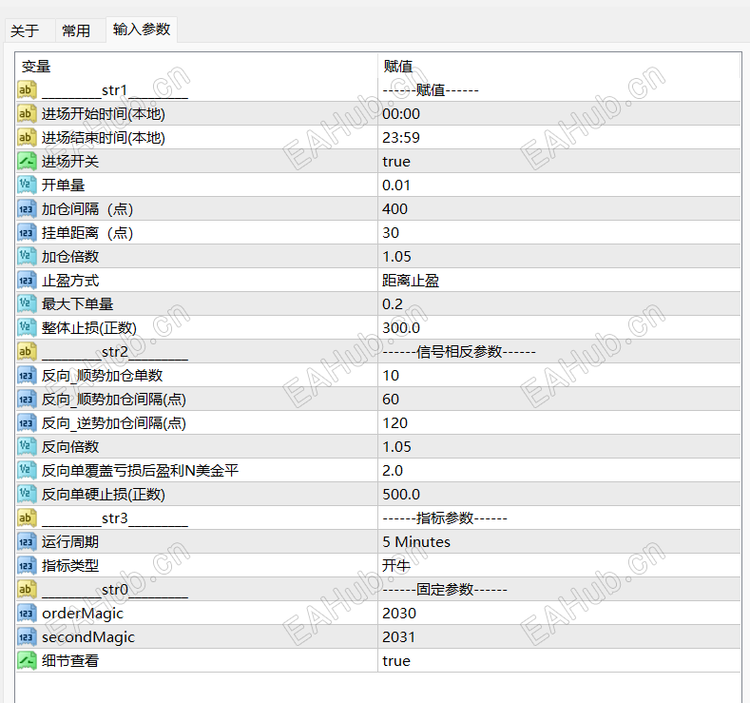Viewport: 750px width, 703px height.
Task: Click the 变量 column header
Action: point(36,66)
